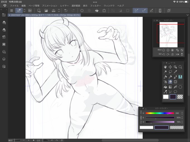Select the teal stamp-shaped tool

point(180,77)
